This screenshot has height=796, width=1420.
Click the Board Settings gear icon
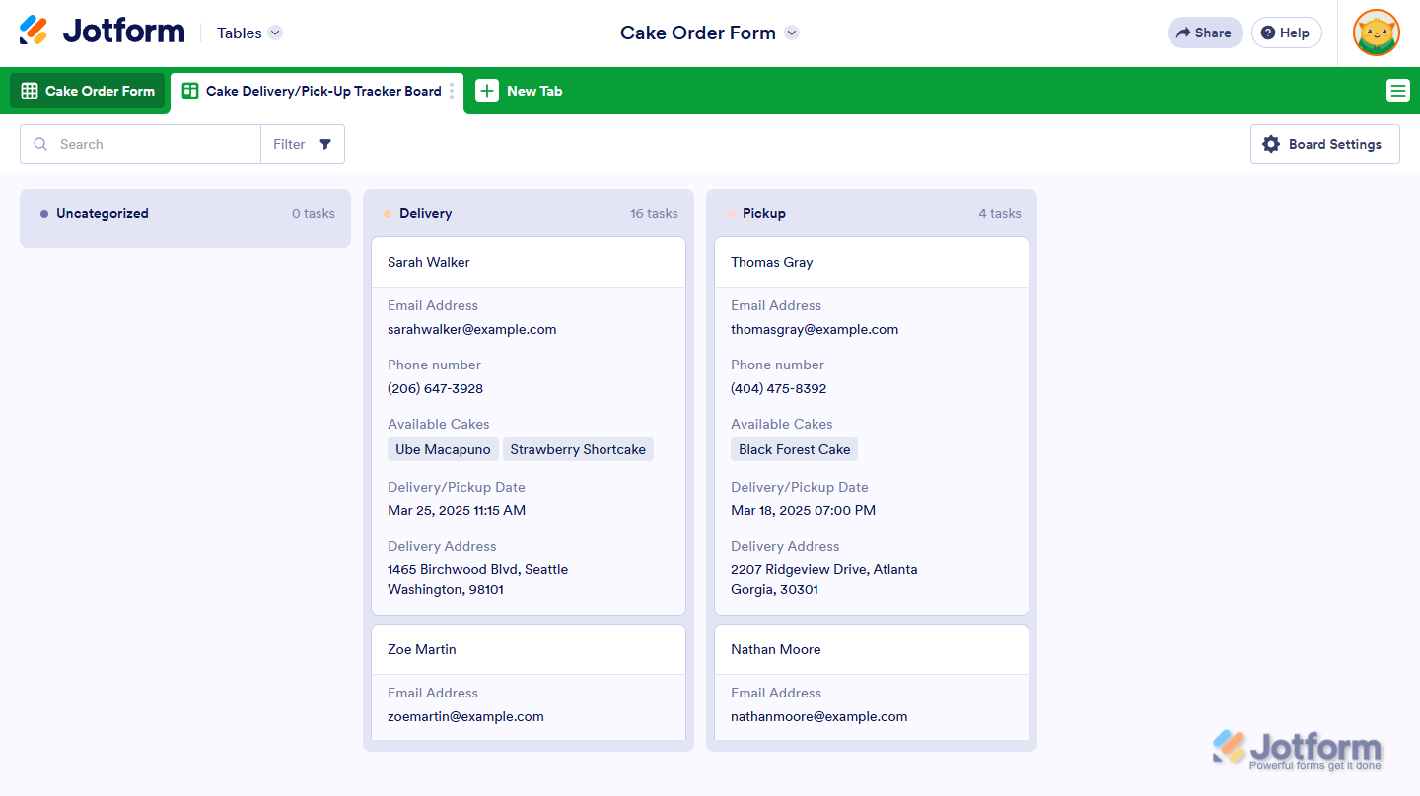pyautogui.click(x=1271, y=144)
